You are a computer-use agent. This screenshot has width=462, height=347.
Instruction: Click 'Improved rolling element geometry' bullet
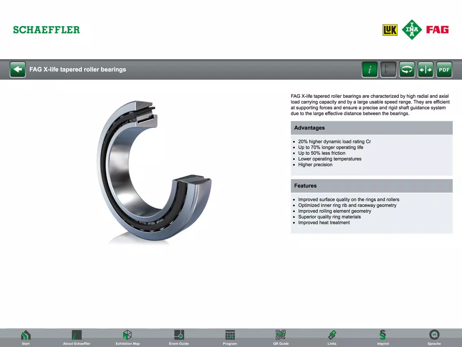[334, 211]
